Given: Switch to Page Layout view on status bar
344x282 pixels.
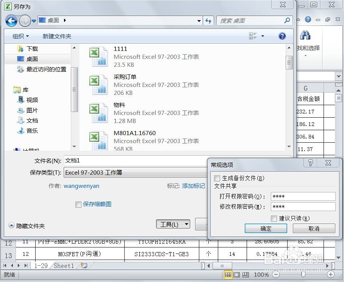Looking at the screenshot, I should pyautogui.click(x=237, y=274).
